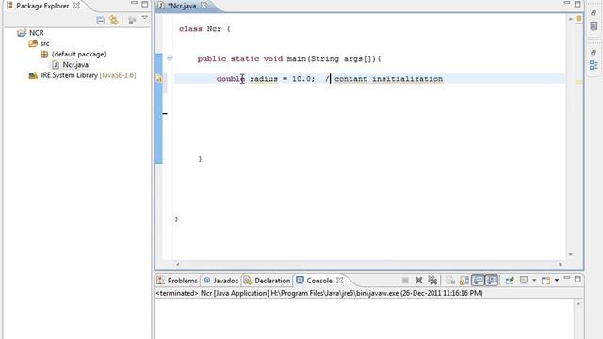Viewport: 603px width, 339px height.
Task: Close the *Ncr.java editor tab
Action: tap(204, 6)
